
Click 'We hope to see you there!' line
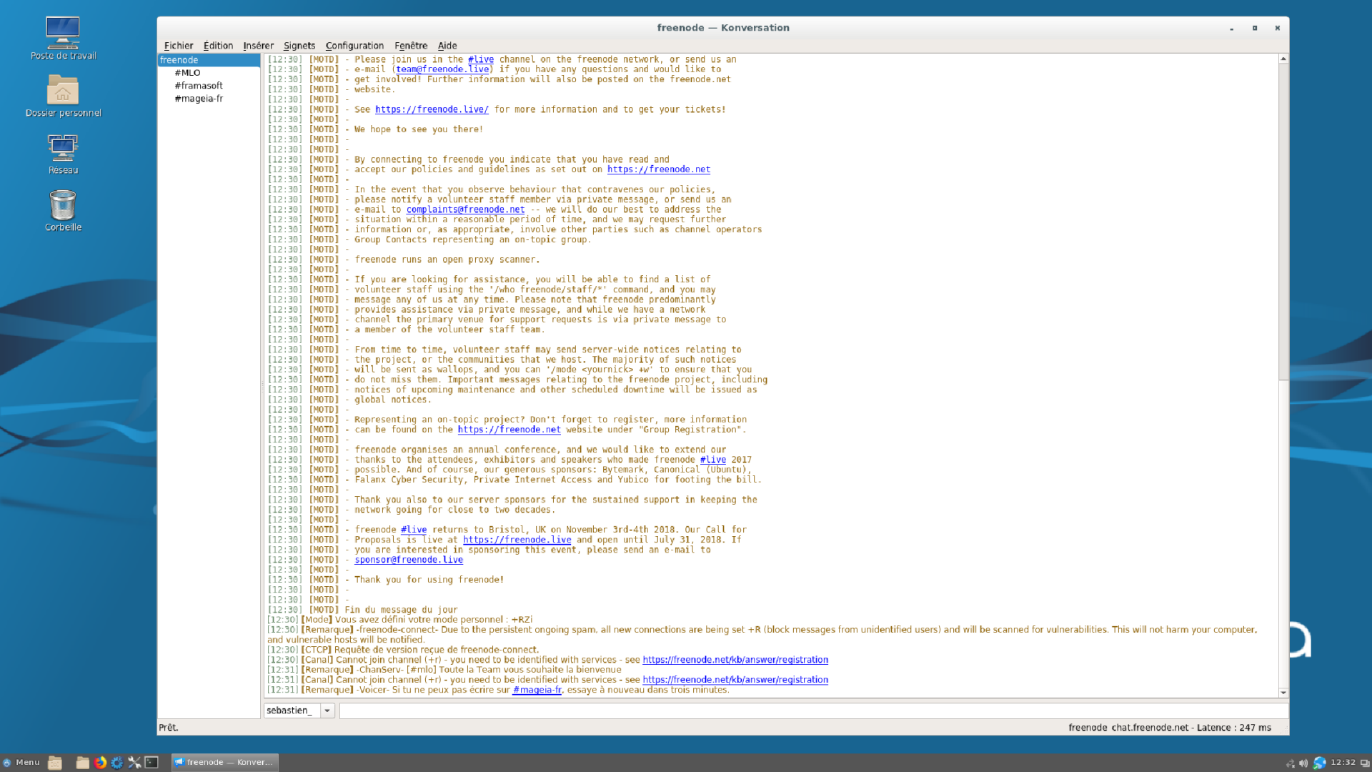tap(419, 129)
